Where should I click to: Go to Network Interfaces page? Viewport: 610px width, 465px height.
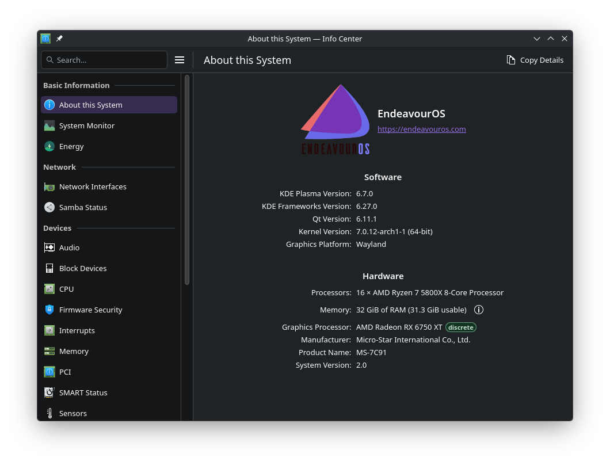click(109, 187)
